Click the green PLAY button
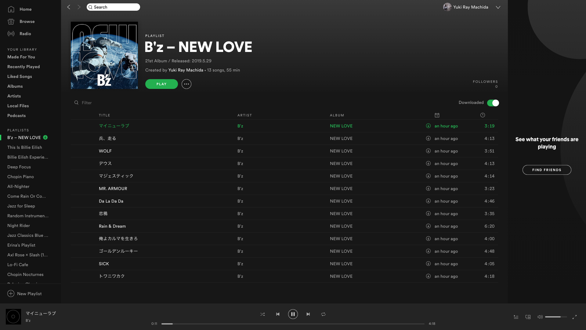 [x=161, y=84]
